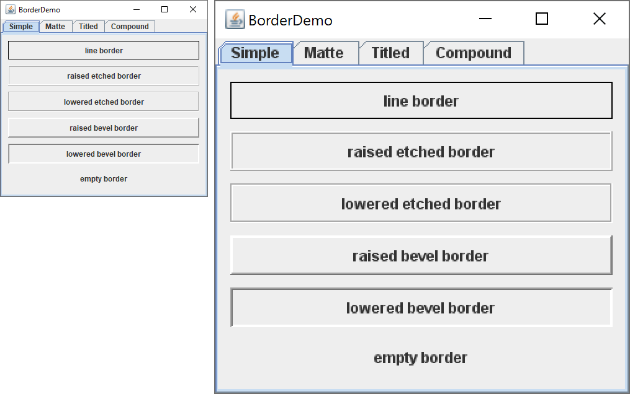Click the large window's lowered bevel border panel
Screen dimensions: 630x394
421,307
